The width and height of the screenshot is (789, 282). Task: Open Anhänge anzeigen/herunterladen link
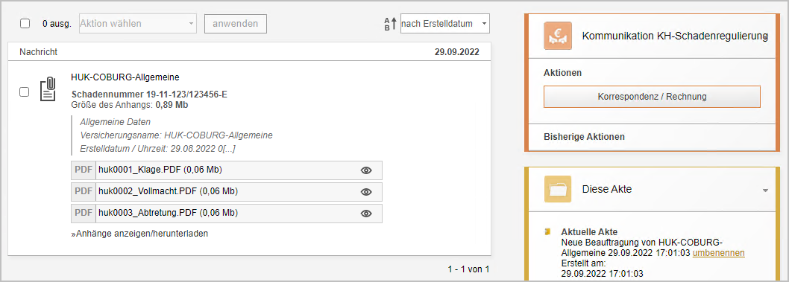point(139,234)
